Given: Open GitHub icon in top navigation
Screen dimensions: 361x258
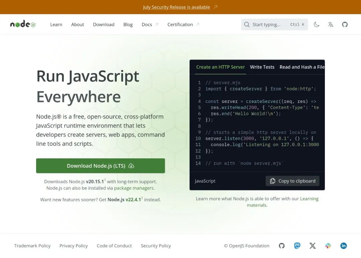Looking at the screenshot, I should pyautogui.click(x=345, y=24).
